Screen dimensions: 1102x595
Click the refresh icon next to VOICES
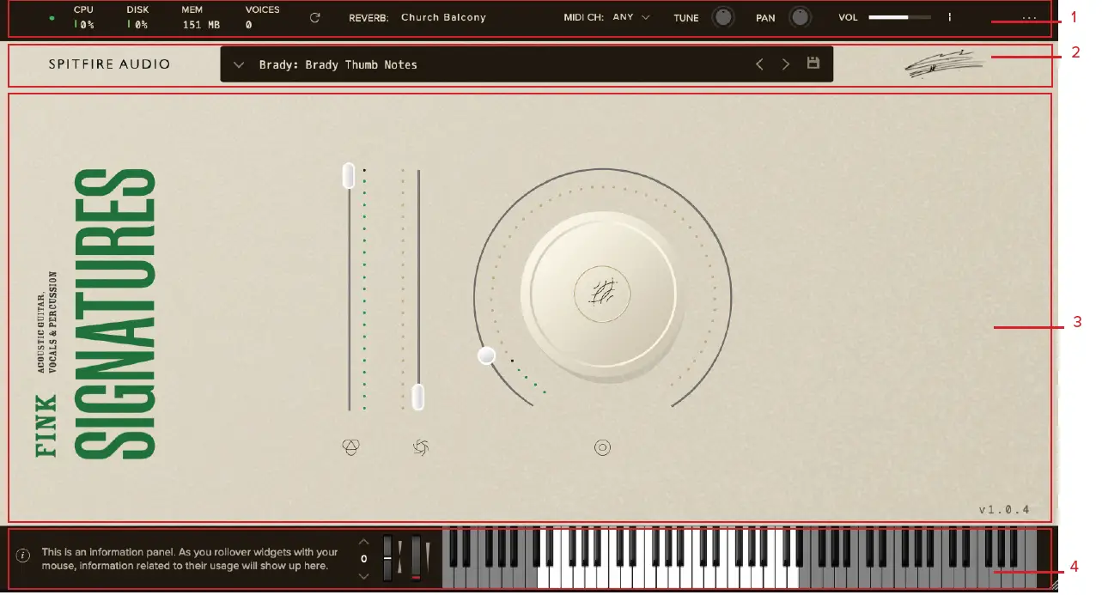point(315,17)
